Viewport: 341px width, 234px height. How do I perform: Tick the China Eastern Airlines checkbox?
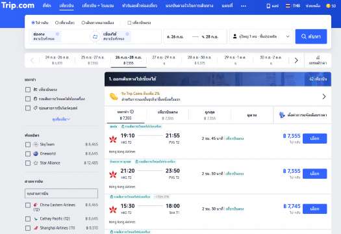28,205
